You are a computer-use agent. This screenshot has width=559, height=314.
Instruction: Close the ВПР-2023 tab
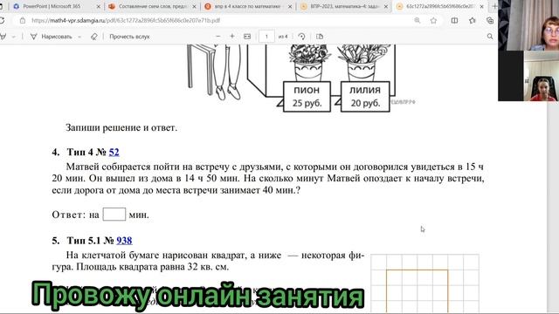pos(386,6)
